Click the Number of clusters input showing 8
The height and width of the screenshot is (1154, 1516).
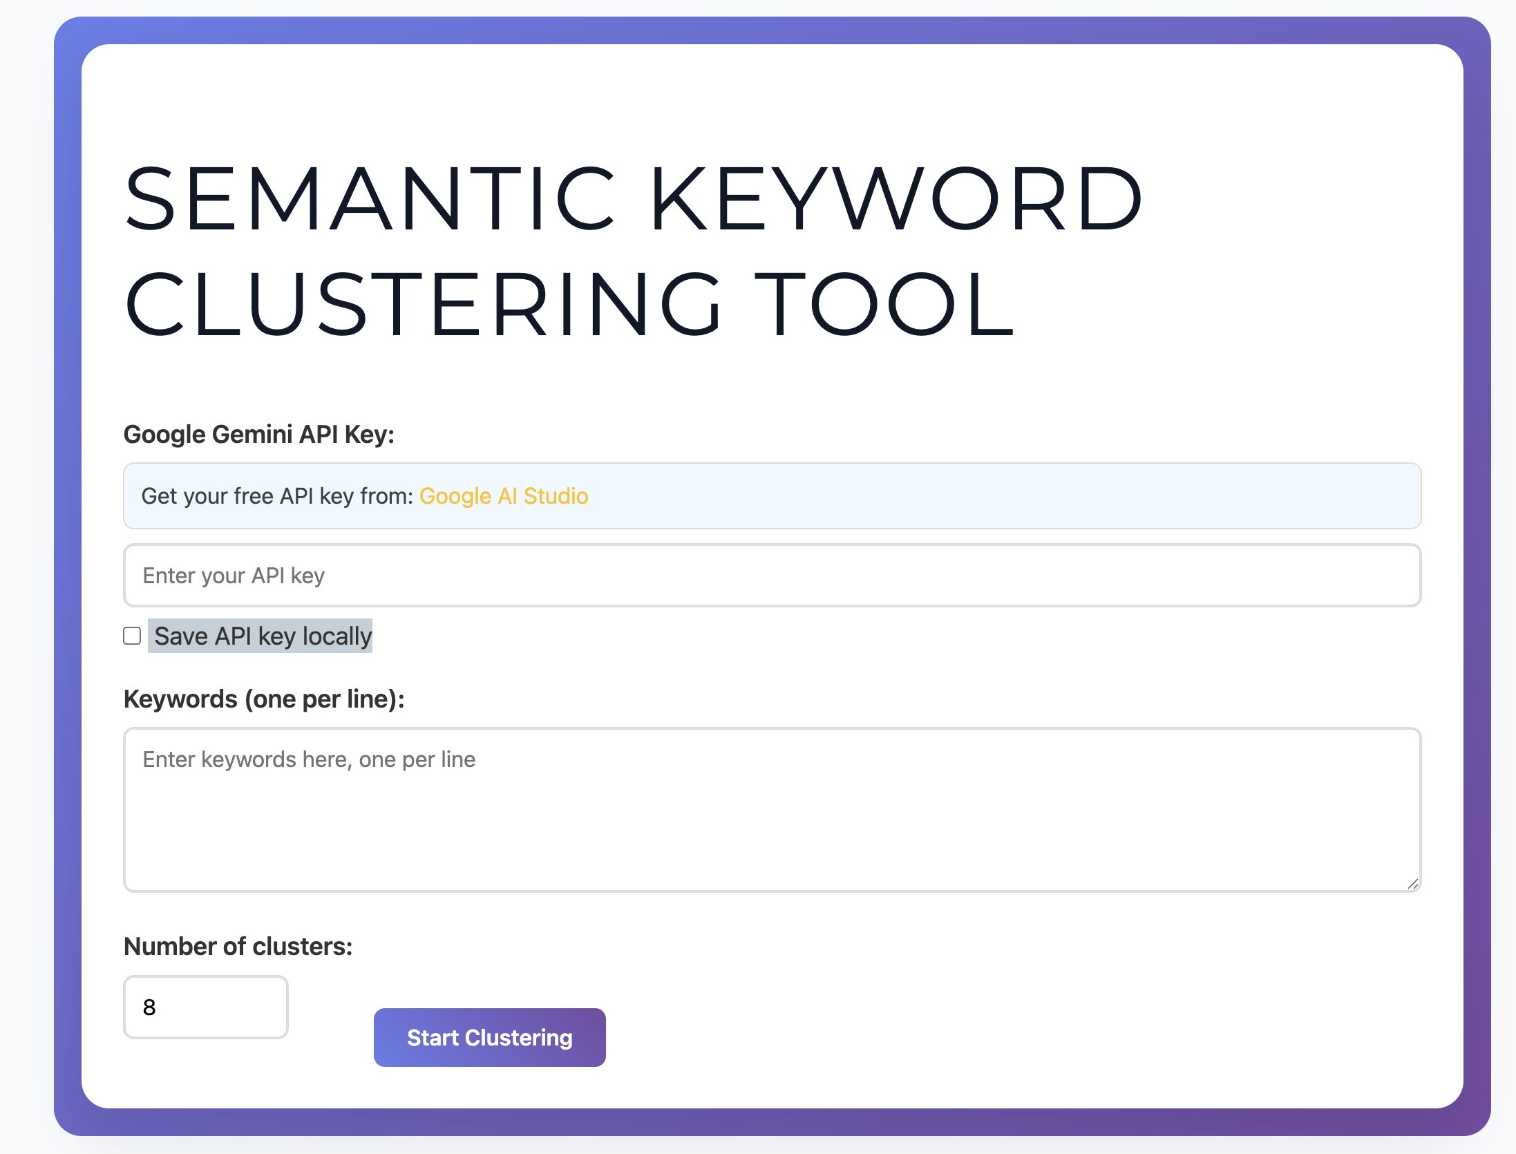205,1008
